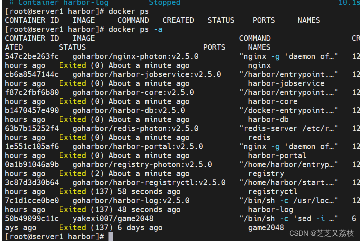The width and height of the screenshot is (360, 241).
Task: Click the harbor-portal container name in NAMES
Action: tap(277, 155)
